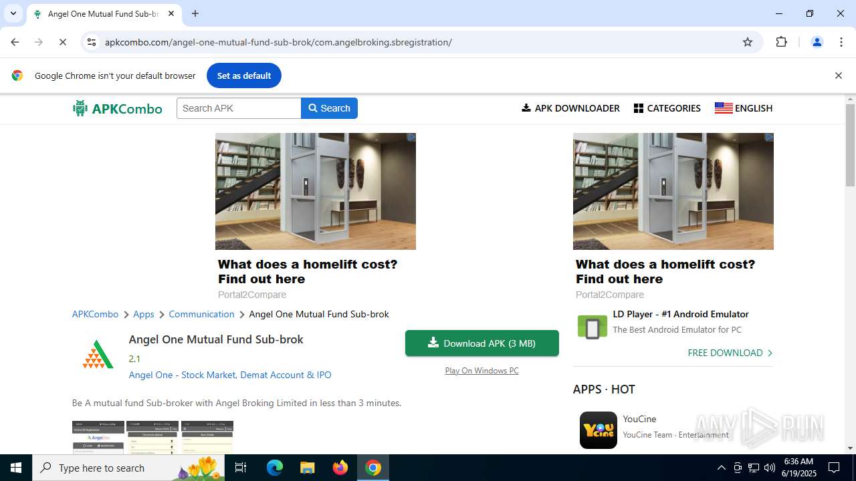Open the volume control in system tray

[x=770, y=468]
